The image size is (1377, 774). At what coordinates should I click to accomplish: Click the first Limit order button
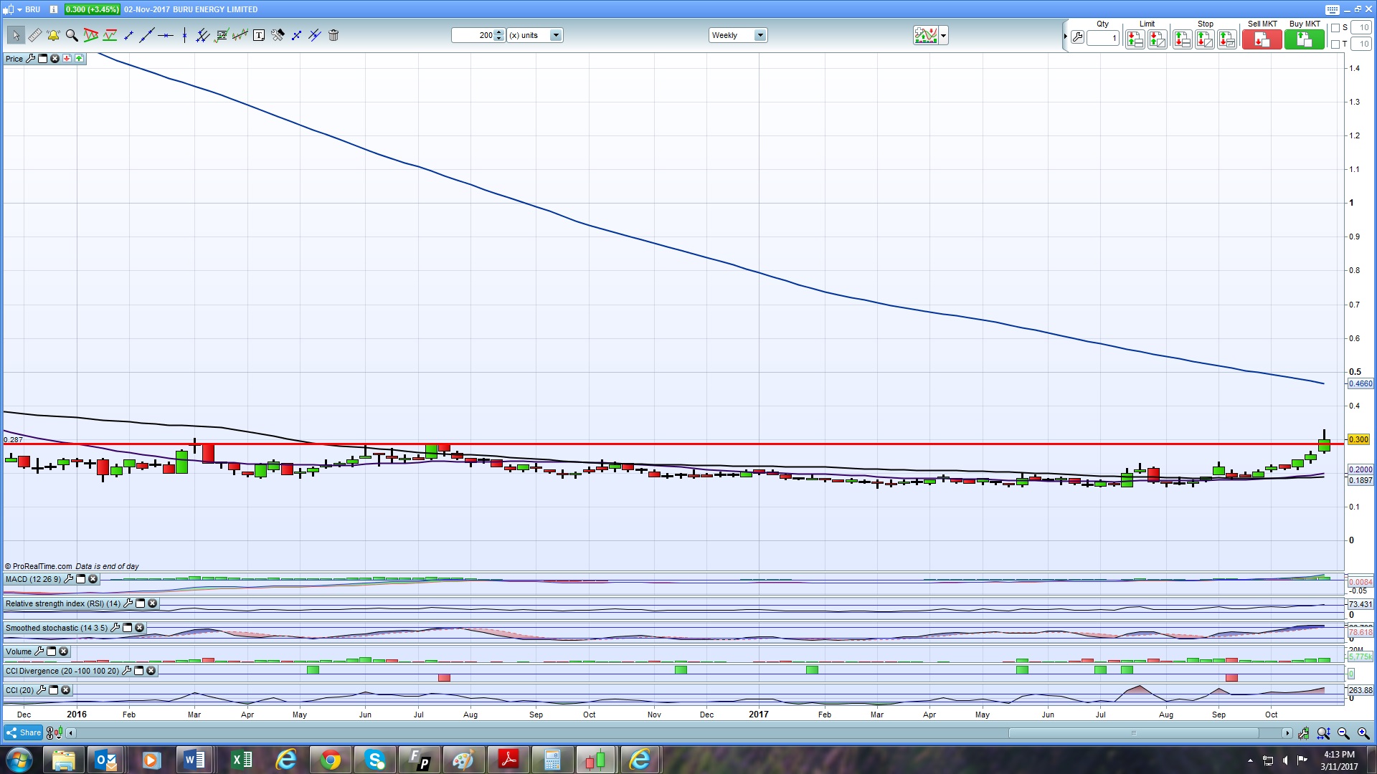(x=1135, y=39)
